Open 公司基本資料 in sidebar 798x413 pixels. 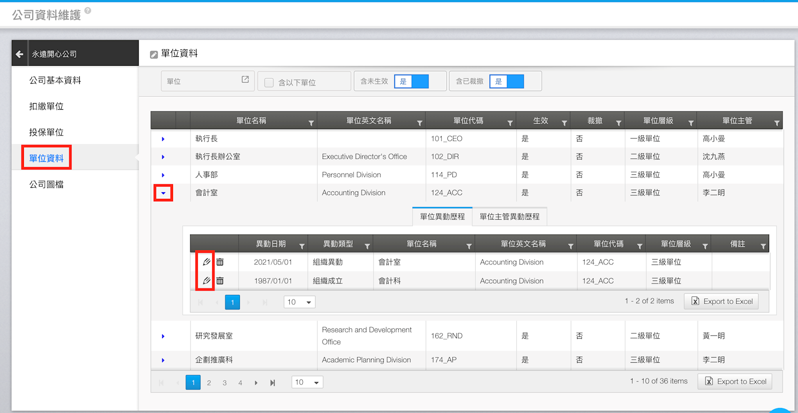tap(55, 80)
